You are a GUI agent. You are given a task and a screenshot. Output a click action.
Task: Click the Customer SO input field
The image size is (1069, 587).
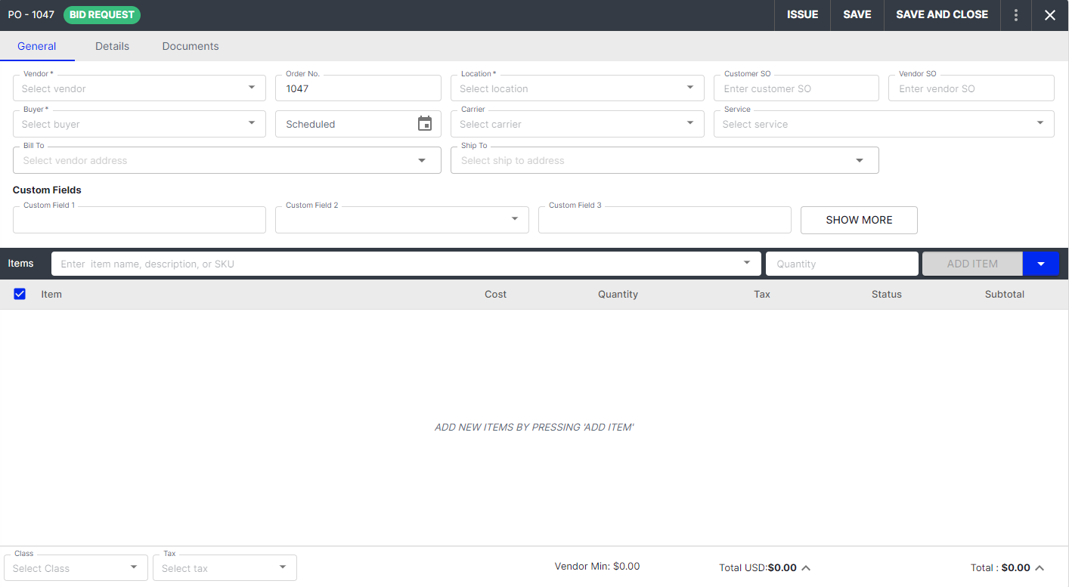pyautogui.click(x=796, y=88)
